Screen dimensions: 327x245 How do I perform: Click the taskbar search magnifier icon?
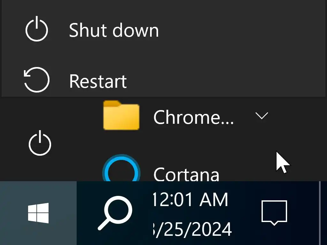115,213
